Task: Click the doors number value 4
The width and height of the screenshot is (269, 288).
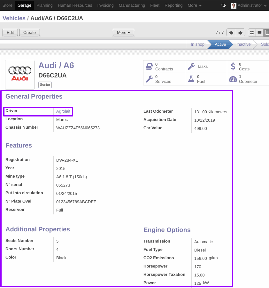Action: point(58,250)
